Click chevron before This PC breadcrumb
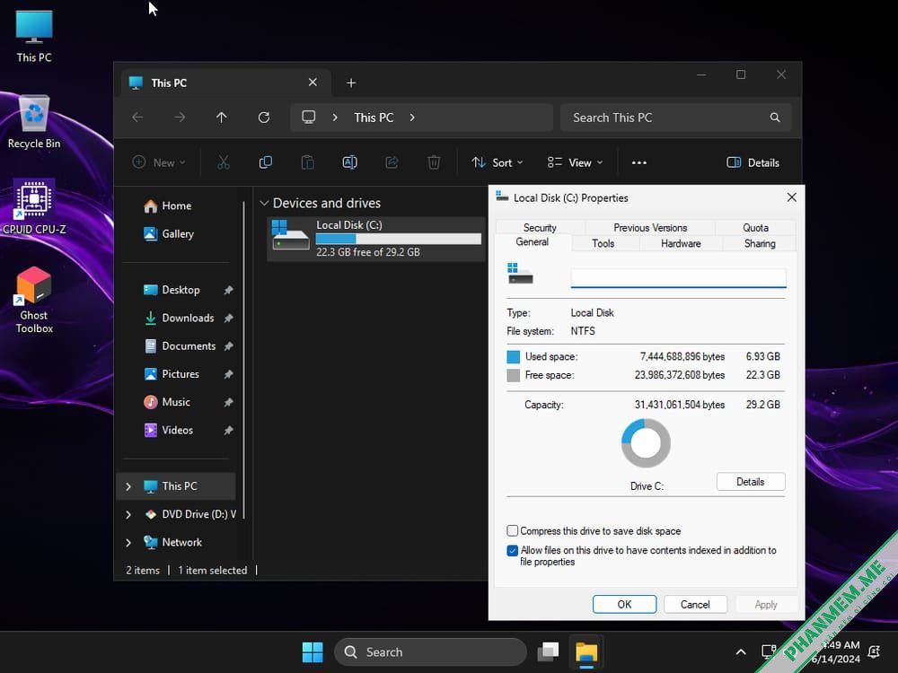This screenshot has height=673, width=898. [335, 118]
